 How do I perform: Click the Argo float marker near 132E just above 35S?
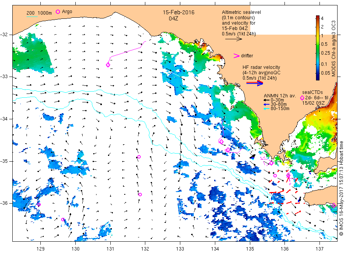(139, 157)
